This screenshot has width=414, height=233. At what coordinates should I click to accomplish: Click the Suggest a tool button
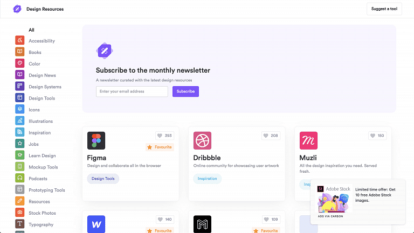[x=384, y=9]
